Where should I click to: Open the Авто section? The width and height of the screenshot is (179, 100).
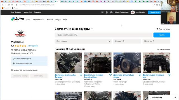point(28,19)
